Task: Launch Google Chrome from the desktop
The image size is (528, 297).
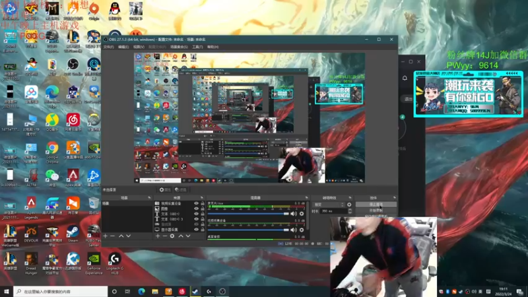Action: coord(52,151)
